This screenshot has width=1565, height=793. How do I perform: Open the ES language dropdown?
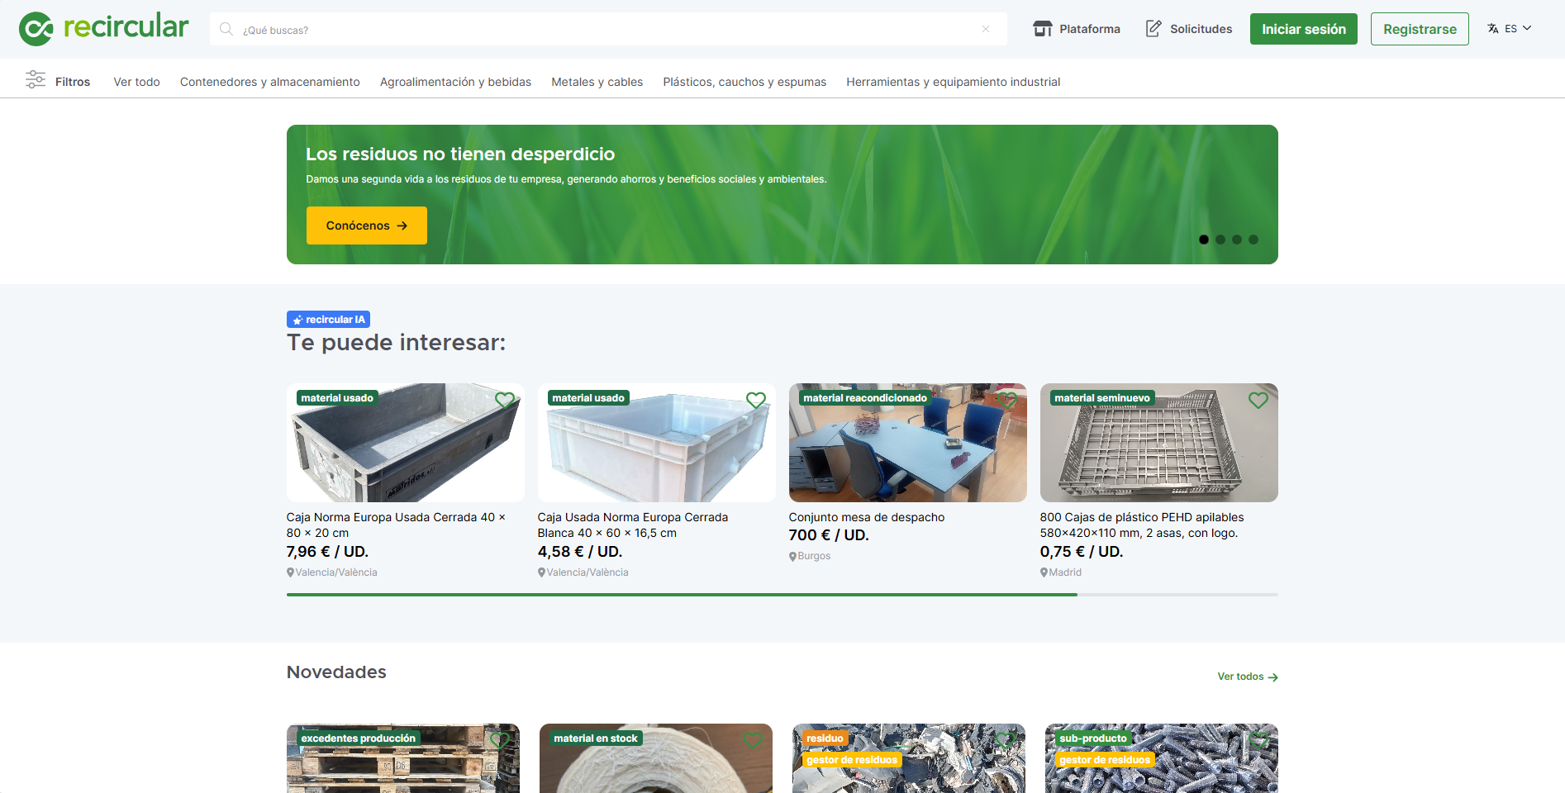[x=1519, y=28]
